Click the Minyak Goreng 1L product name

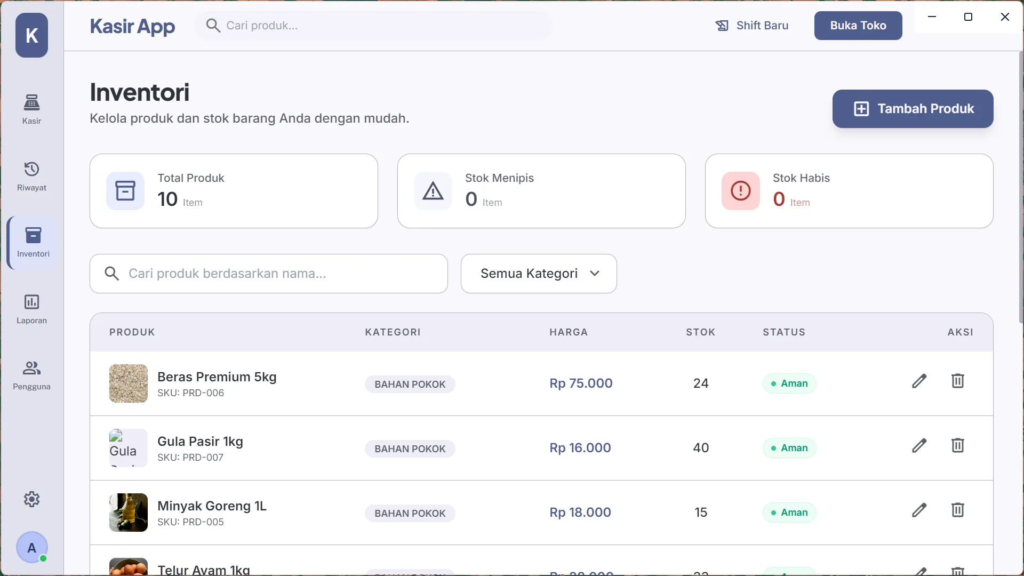pos(212,506)
